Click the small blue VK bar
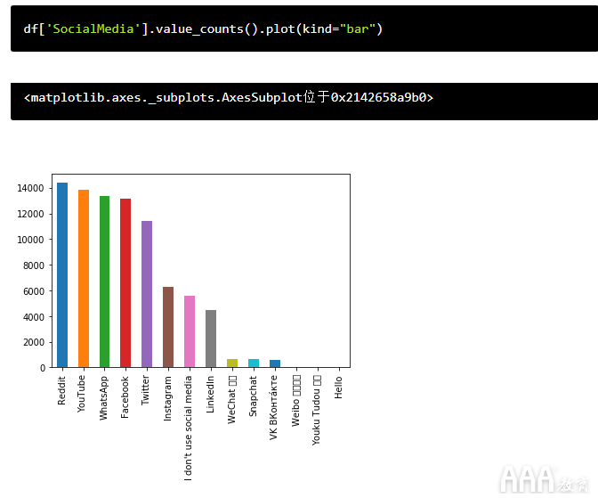The width and height of the screenshot is (598, 498). pyautogui.click(x=275, y=363)
